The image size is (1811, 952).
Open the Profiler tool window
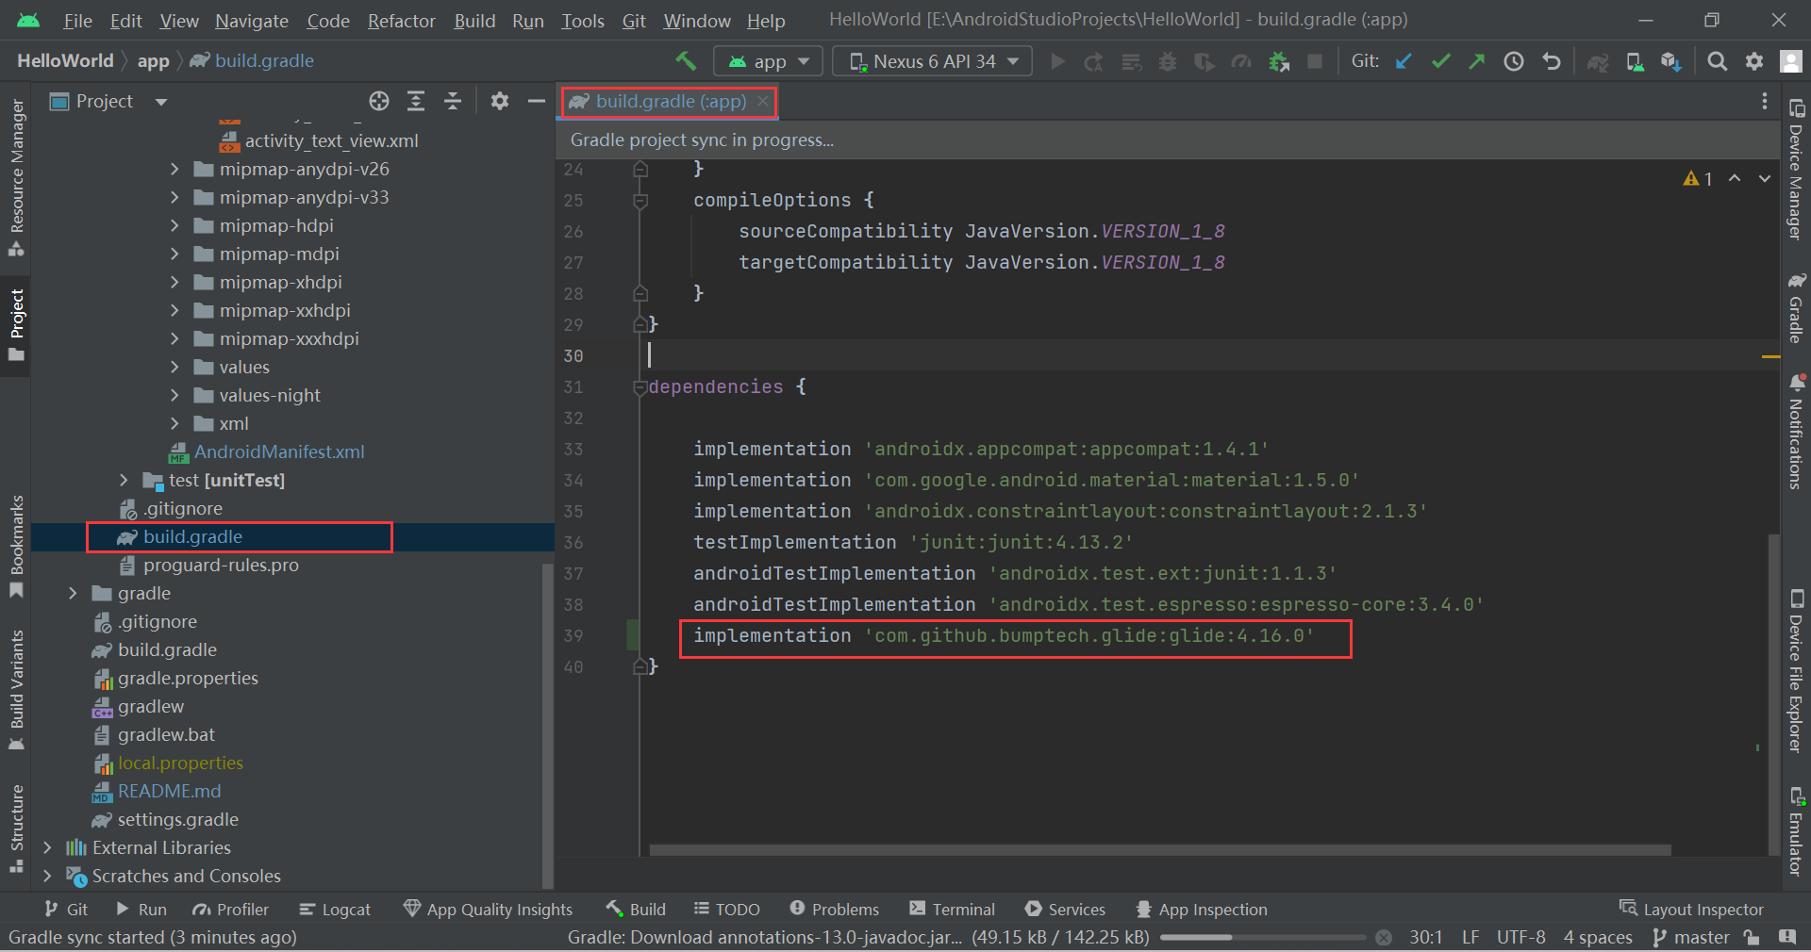point(230,910)
